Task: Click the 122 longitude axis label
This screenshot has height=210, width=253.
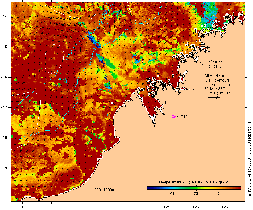Action: pos(109,207)
